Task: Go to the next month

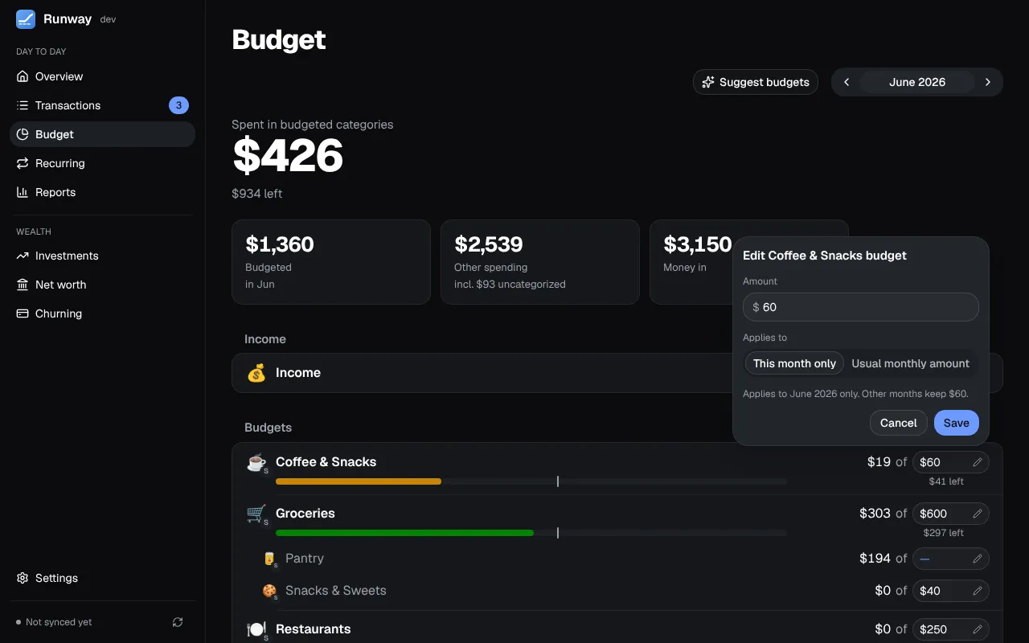Action: [x=988, y=82]
